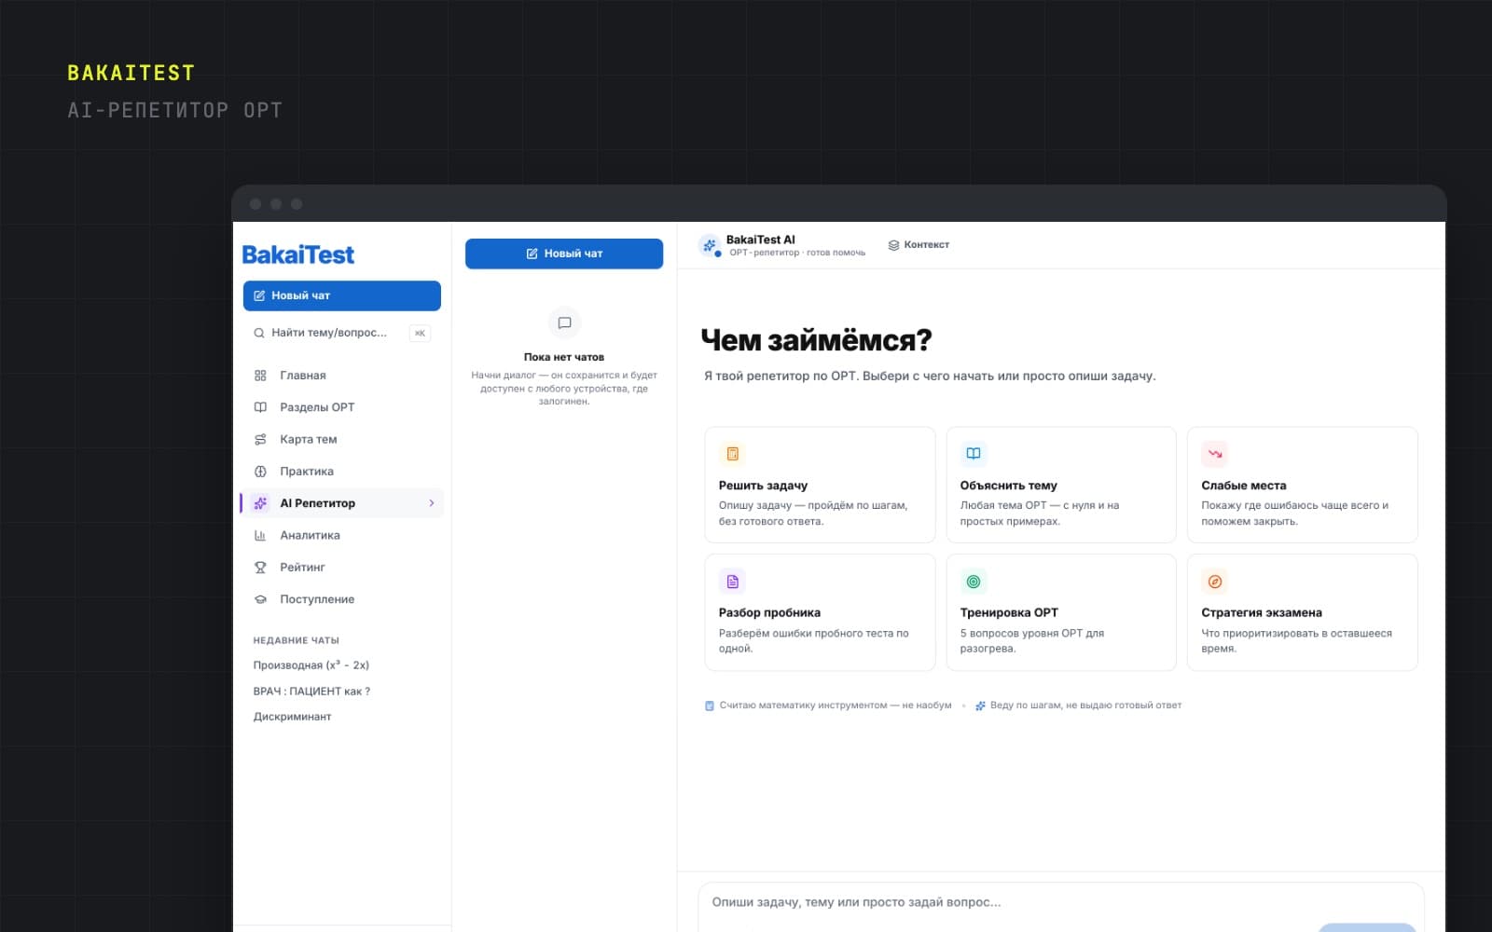Screen dimensions: 1492x932
Task: Click the Тренировка ОРТ target icon
Action: (x=974, y=582)
